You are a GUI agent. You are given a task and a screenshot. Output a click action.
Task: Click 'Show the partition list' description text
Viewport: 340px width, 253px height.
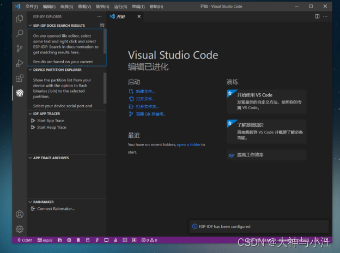point(62,88)
